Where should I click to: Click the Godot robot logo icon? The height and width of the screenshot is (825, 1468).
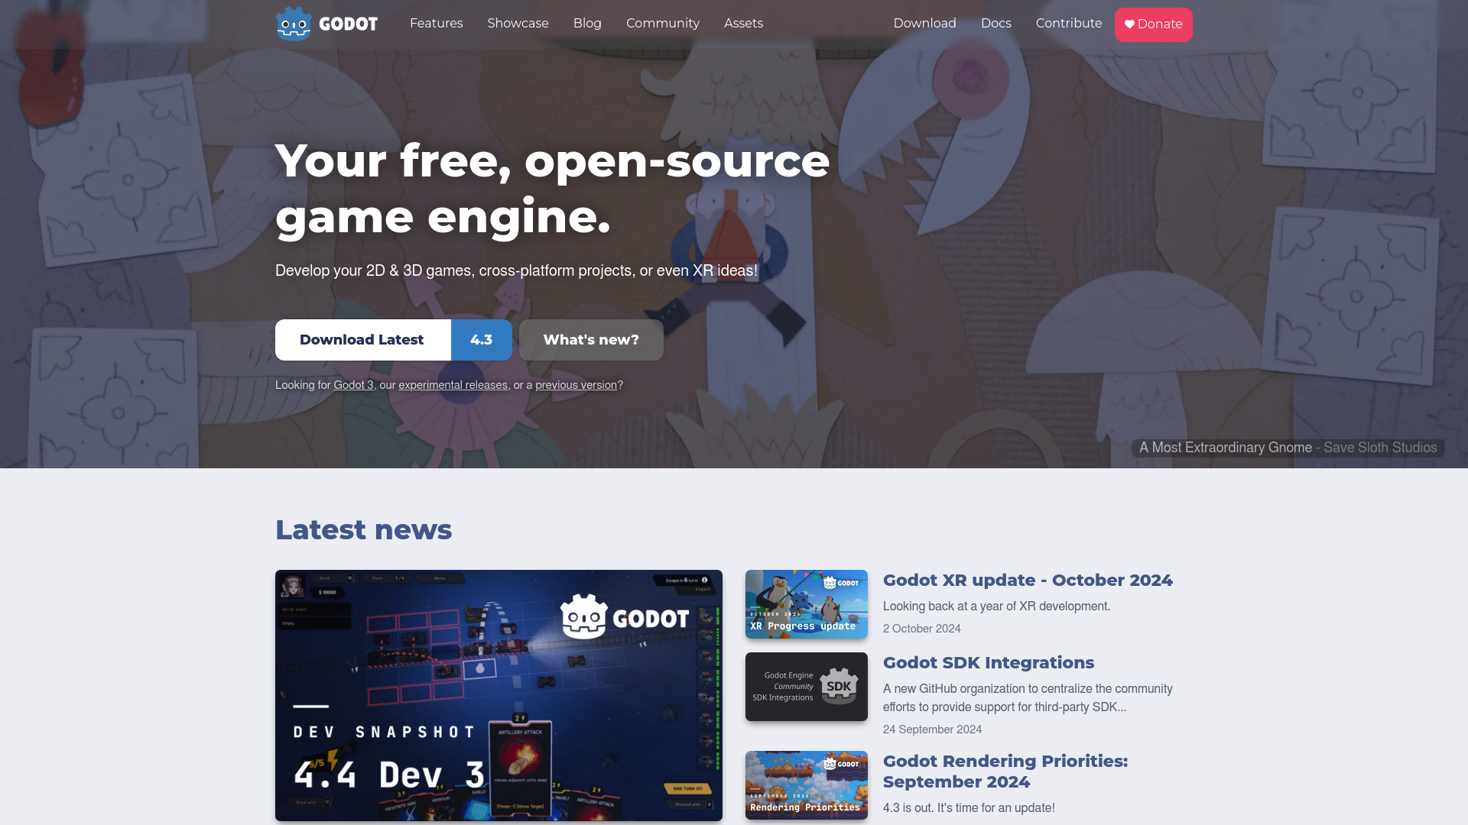tap(294, 23)
